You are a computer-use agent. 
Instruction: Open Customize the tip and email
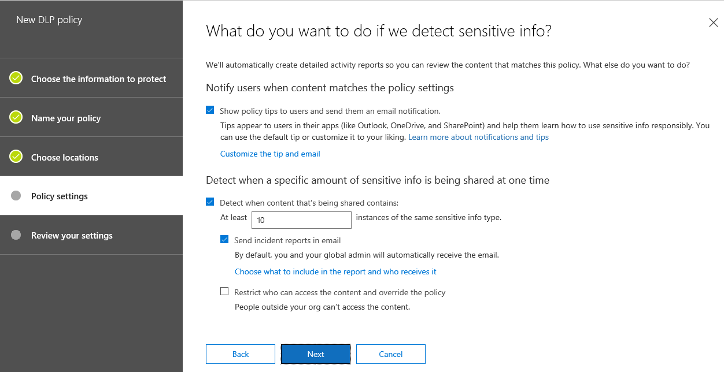(269, 154)
